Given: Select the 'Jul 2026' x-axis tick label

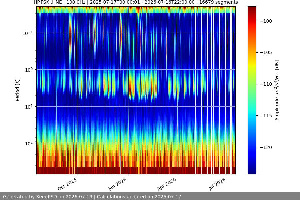Looking at the screenshot, I should (217, 184).
